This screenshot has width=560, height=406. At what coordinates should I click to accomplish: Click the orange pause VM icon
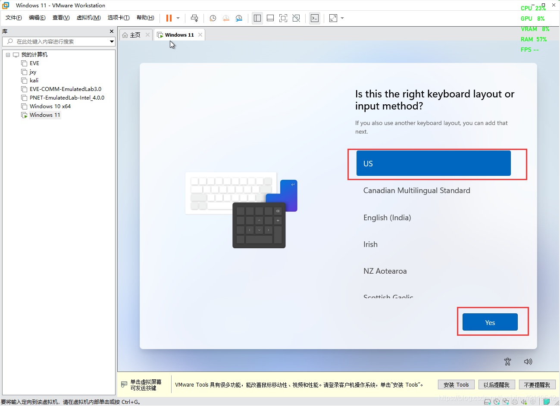[x=169, y=18]
